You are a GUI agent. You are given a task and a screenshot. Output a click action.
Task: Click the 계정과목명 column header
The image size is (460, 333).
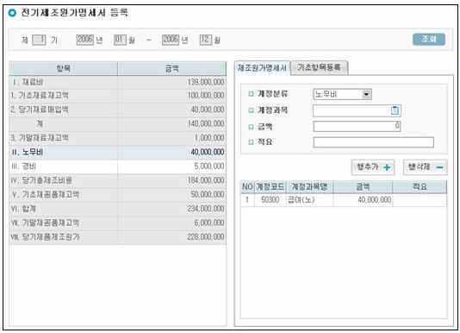(309, 187)
